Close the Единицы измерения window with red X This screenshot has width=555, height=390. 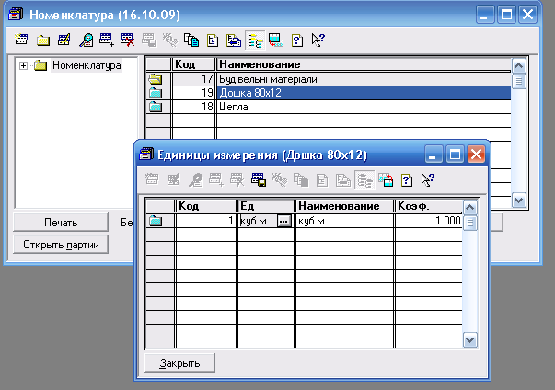pyautogui.click(x=476, y=155)
